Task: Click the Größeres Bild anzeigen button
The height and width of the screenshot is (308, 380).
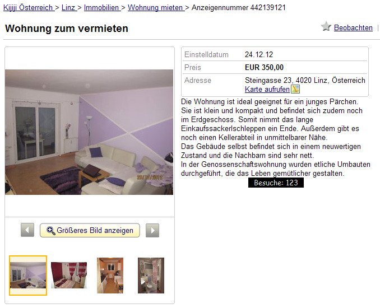Action: coord(90,230)
